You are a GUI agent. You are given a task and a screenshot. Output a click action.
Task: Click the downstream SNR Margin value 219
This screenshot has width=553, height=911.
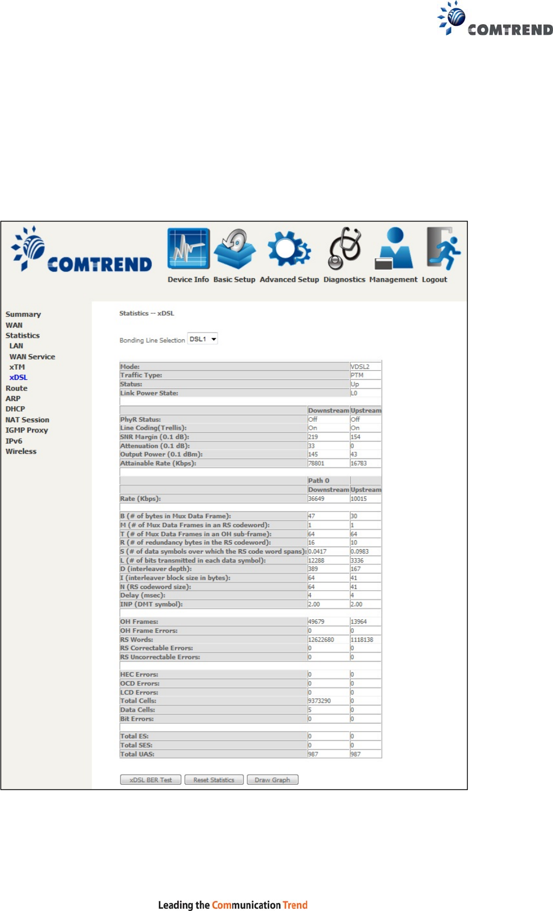coord(313,437)
